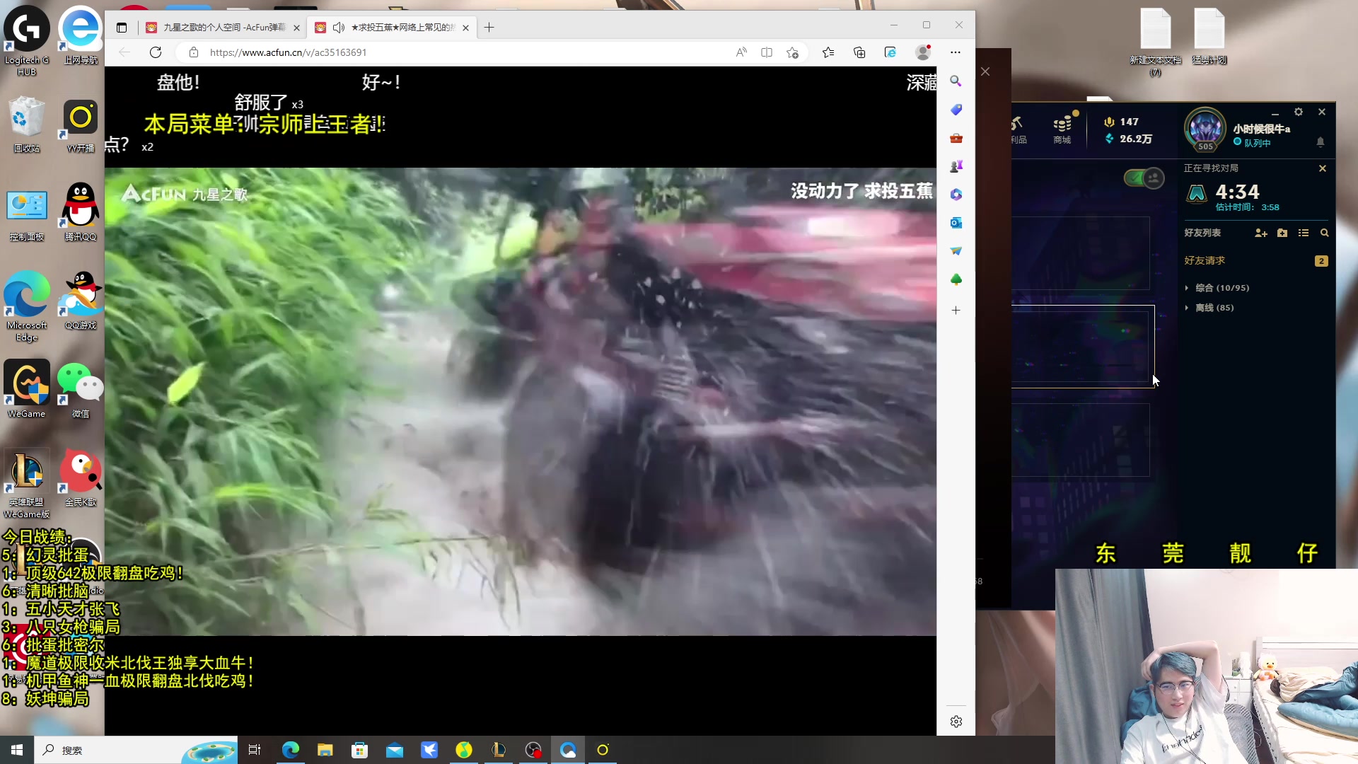
Task: Open Microsoft 365 icon in Edge sidebar
Action: pyautogui.click(x=956, y=195)
